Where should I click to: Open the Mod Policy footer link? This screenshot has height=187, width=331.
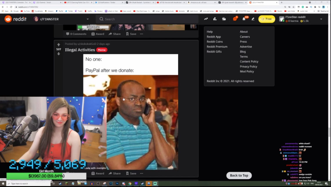[247, 71]
